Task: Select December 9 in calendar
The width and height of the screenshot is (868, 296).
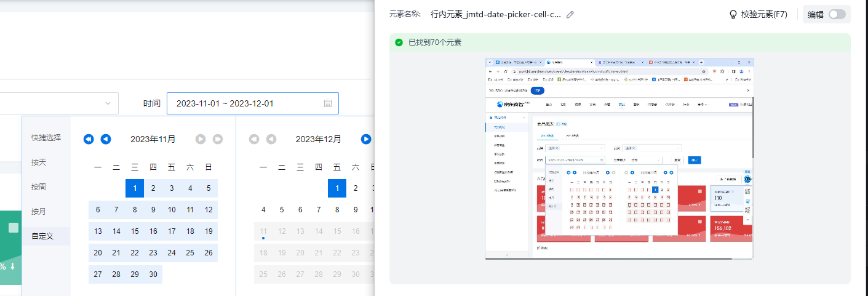Action: 356,210
